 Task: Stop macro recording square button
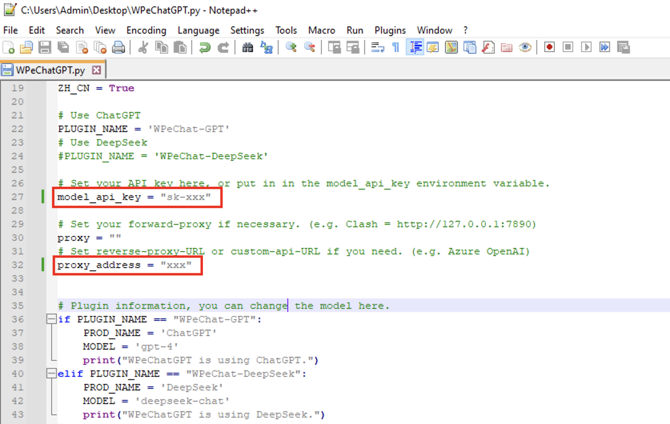568,47
